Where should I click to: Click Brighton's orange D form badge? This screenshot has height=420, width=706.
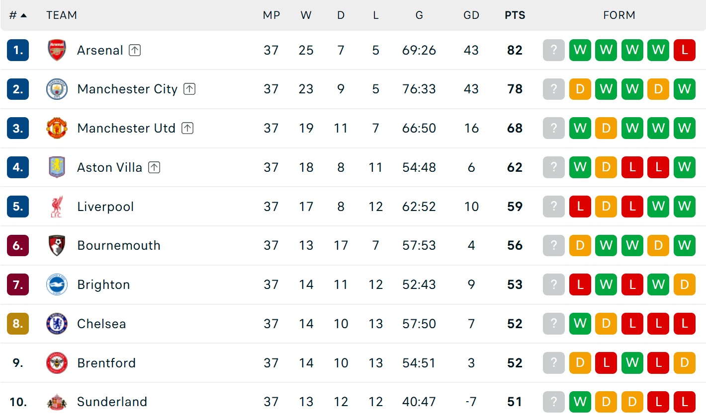pyautogui.click(x=685, y=284)
